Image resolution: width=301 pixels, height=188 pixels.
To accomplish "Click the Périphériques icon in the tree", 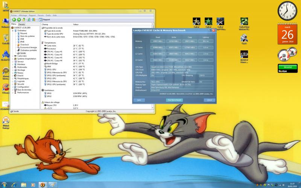I will (x=15, y=79).
